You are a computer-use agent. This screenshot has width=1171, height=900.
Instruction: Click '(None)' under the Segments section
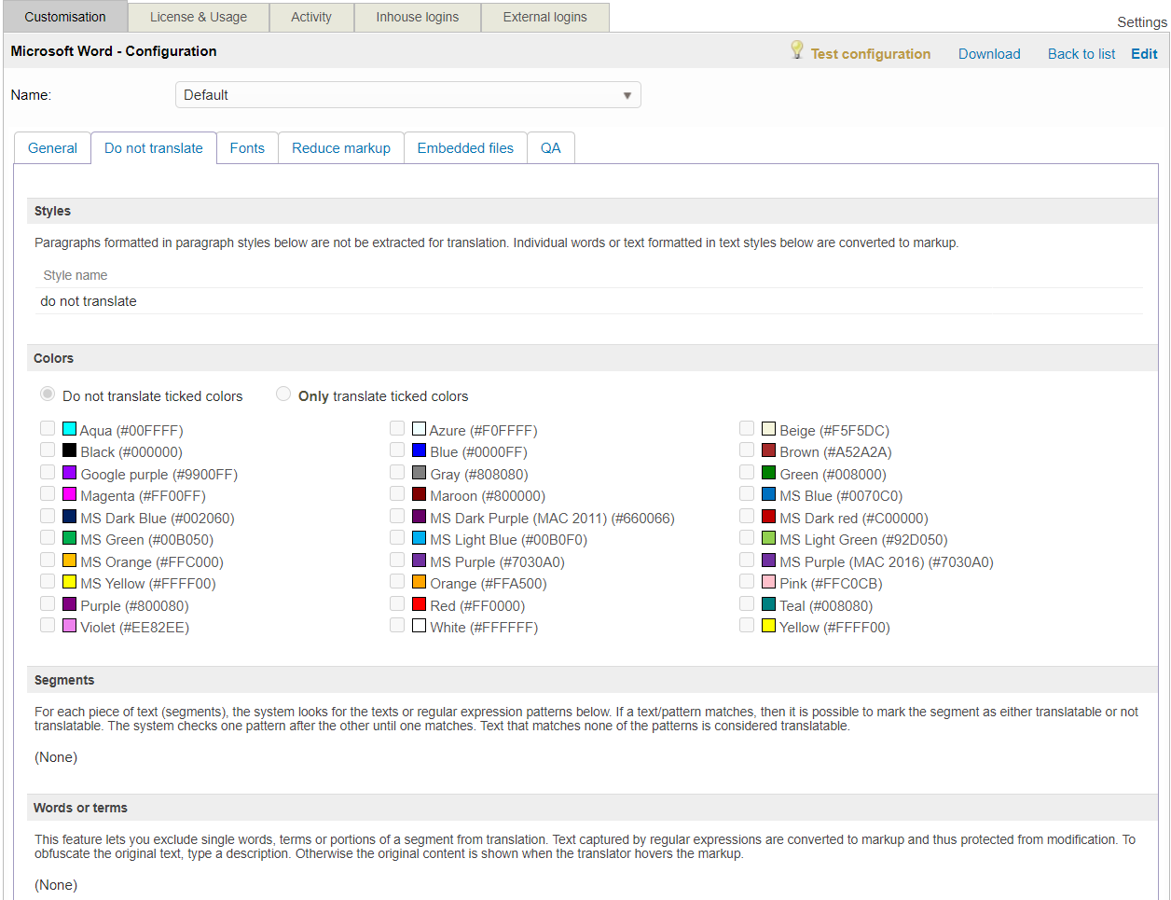[x=56, y=757]
